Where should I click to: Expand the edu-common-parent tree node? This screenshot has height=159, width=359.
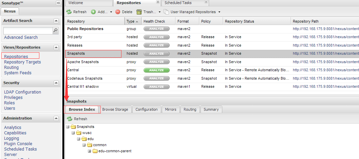click(90, 151)
